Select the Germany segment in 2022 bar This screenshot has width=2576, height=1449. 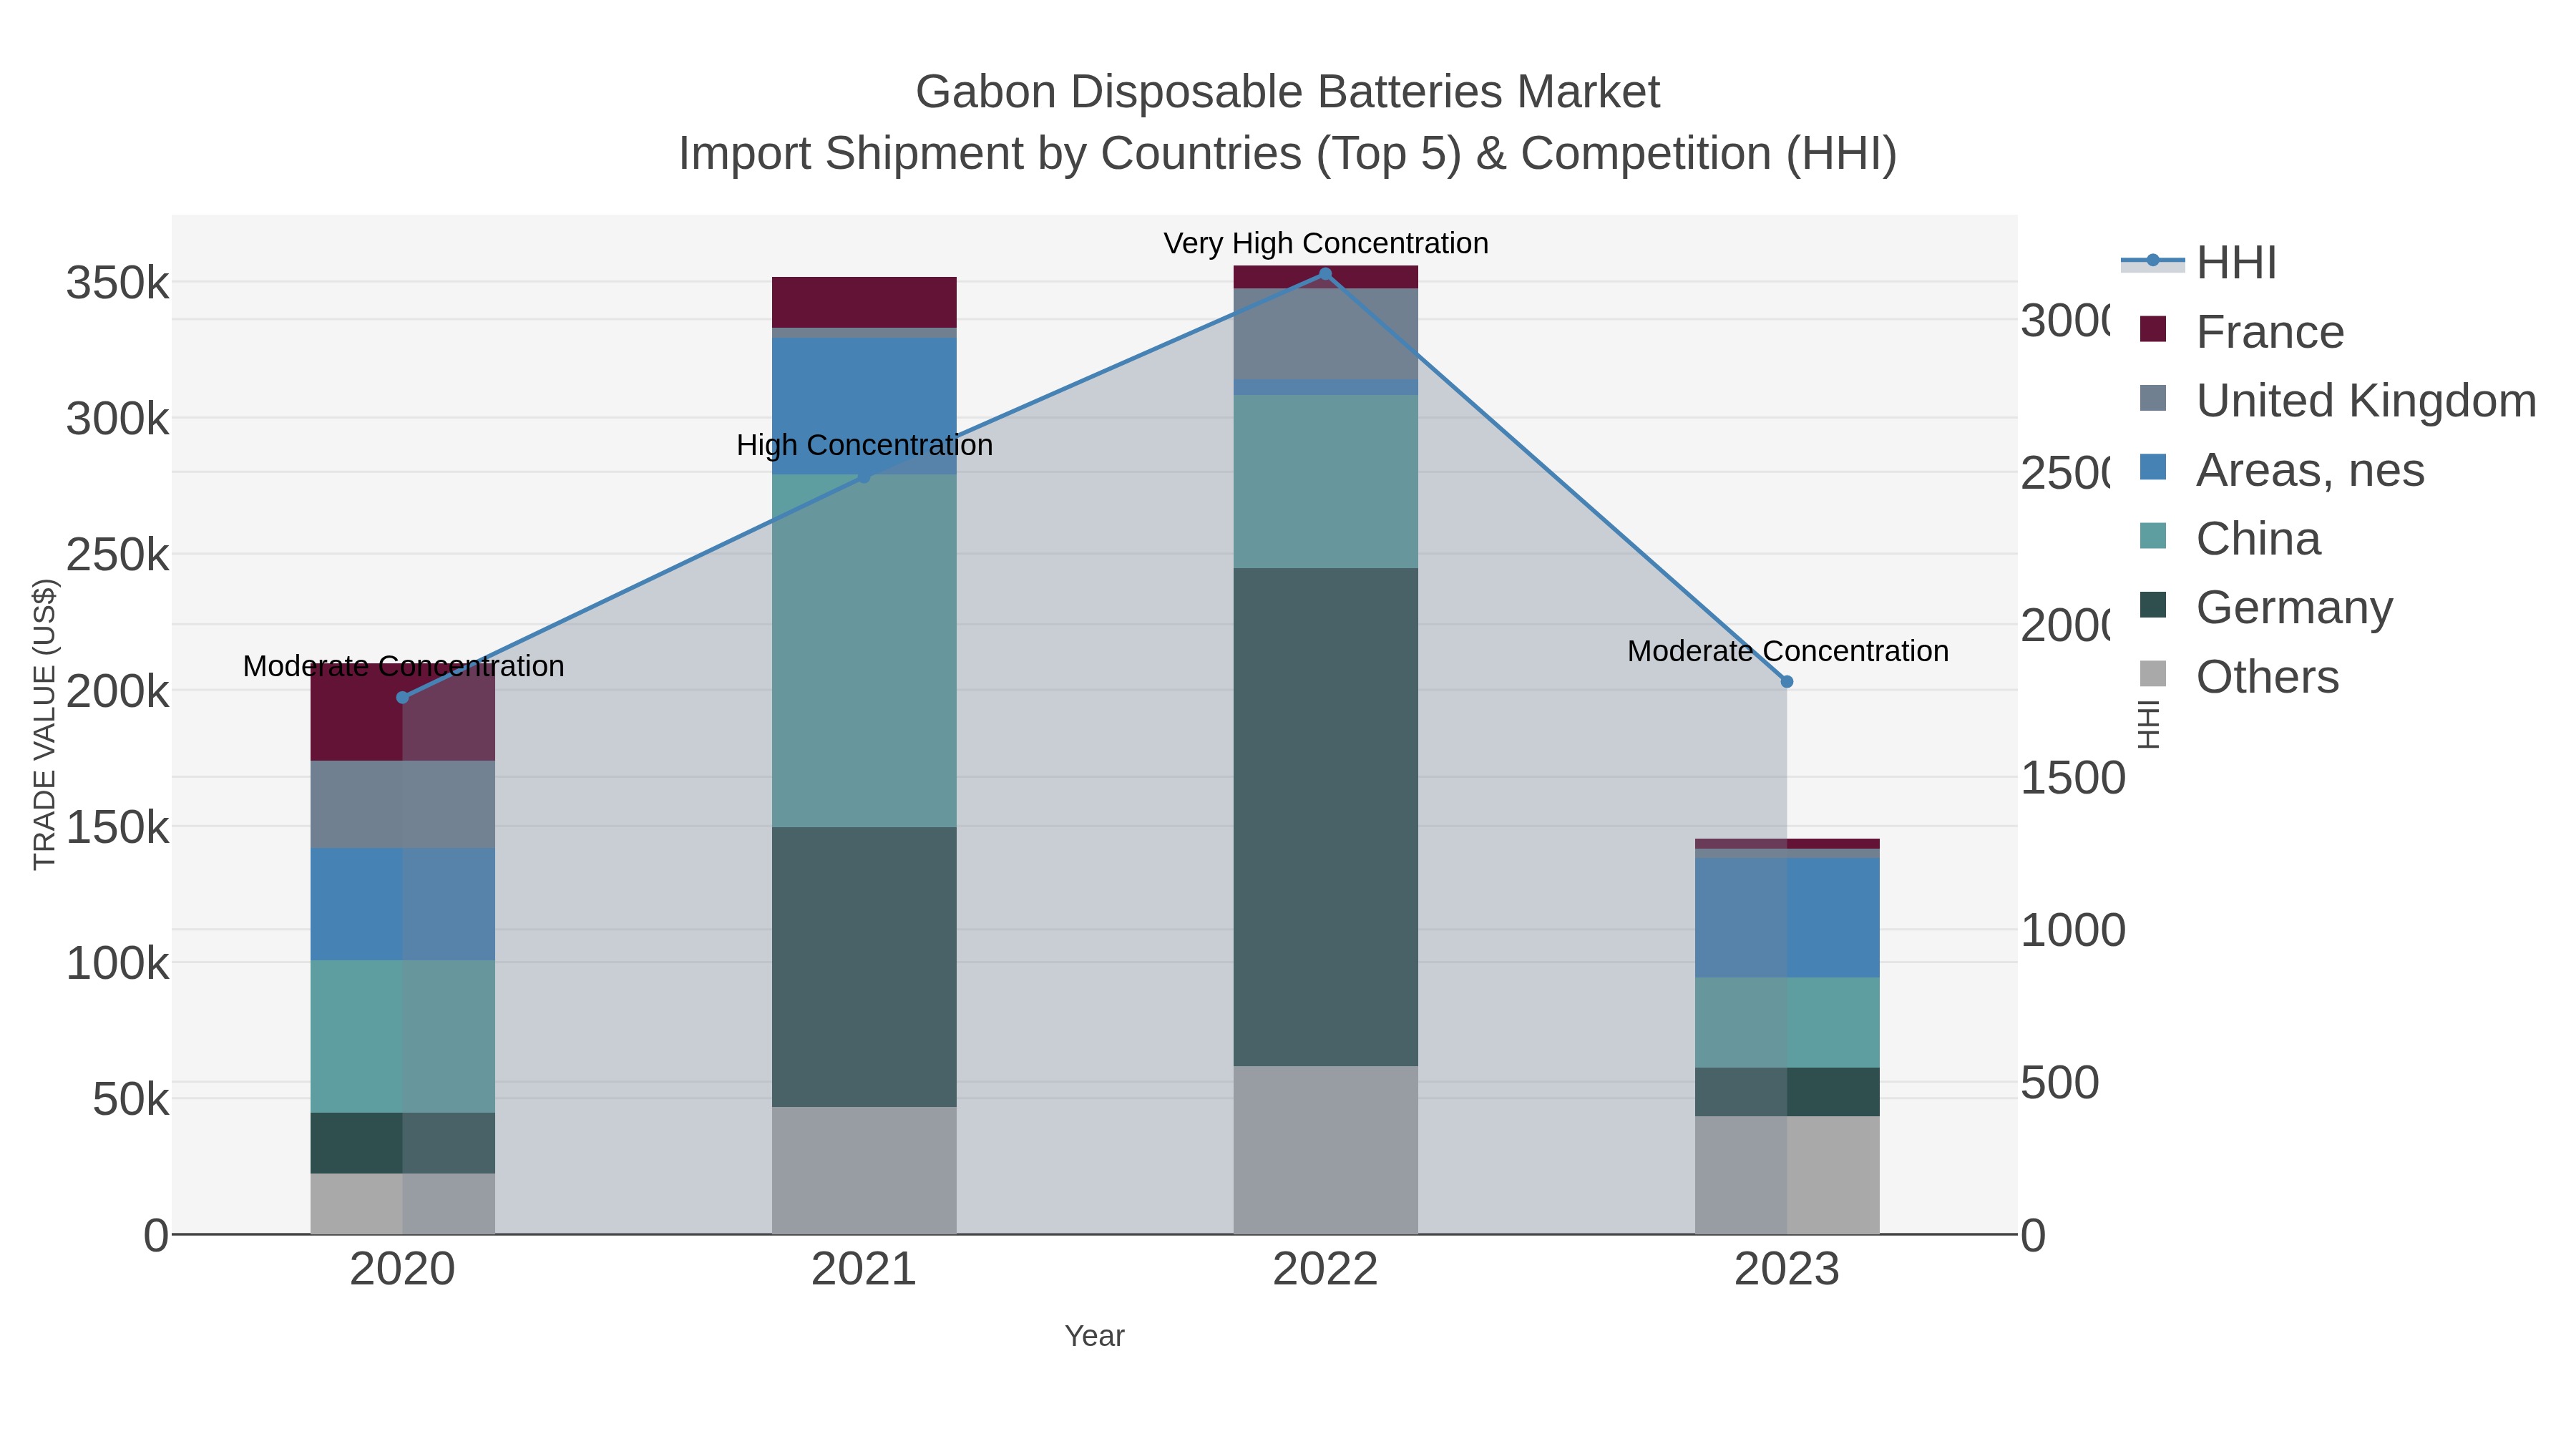(x=1326, y=817)
